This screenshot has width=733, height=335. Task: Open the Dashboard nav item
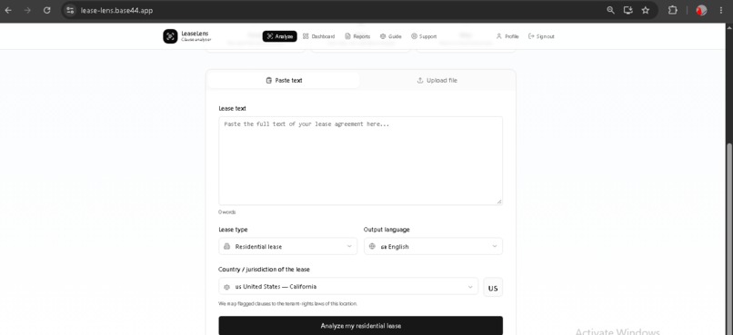point(319,36)
